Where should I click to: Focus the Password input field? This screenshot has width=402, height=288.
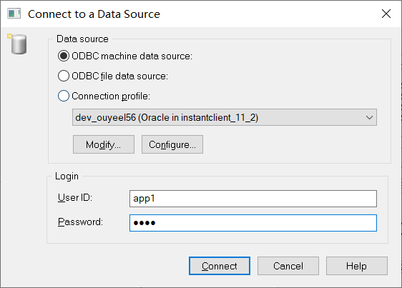[x=253, y=223]
